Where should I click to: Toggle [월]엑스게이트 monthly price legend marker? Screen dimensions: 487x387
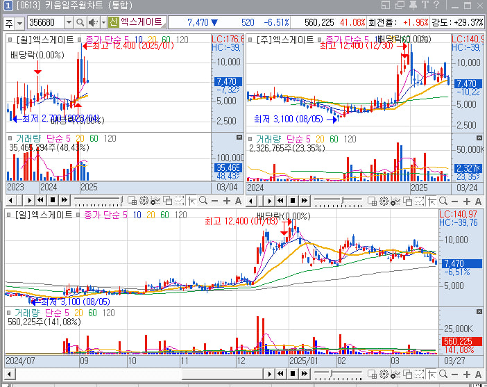[10, 40]
